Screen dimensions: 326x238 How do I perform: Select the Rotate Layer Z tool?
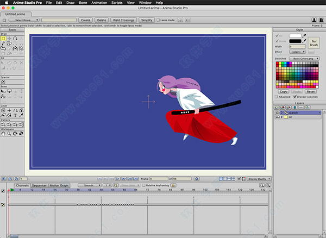point(15,110)
